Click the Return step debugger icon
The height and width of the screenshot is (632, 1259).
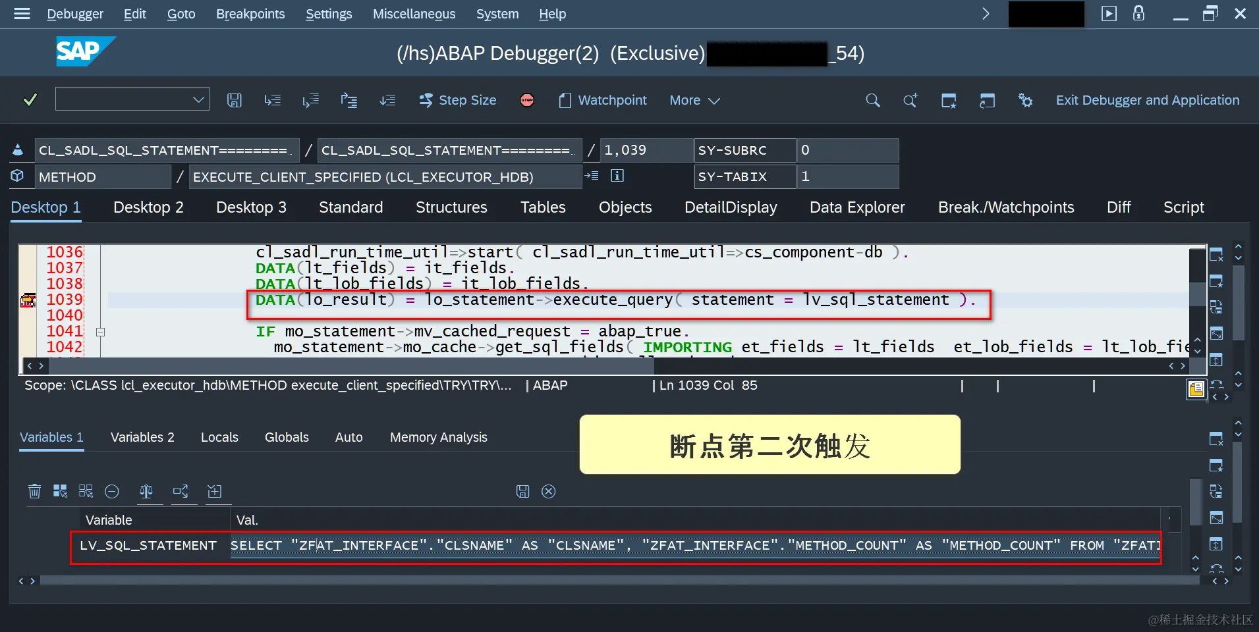(349, 100)
